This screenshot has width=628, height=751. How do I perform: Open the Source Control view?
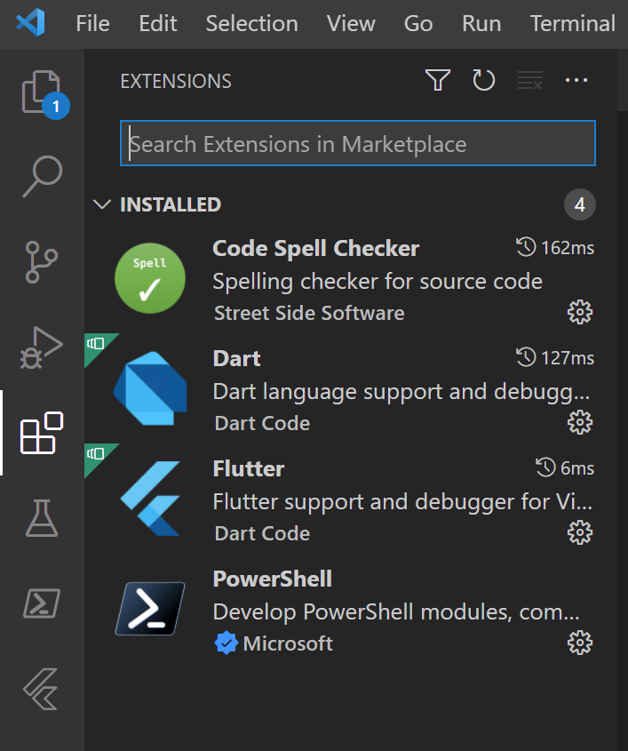click(41, 260)
